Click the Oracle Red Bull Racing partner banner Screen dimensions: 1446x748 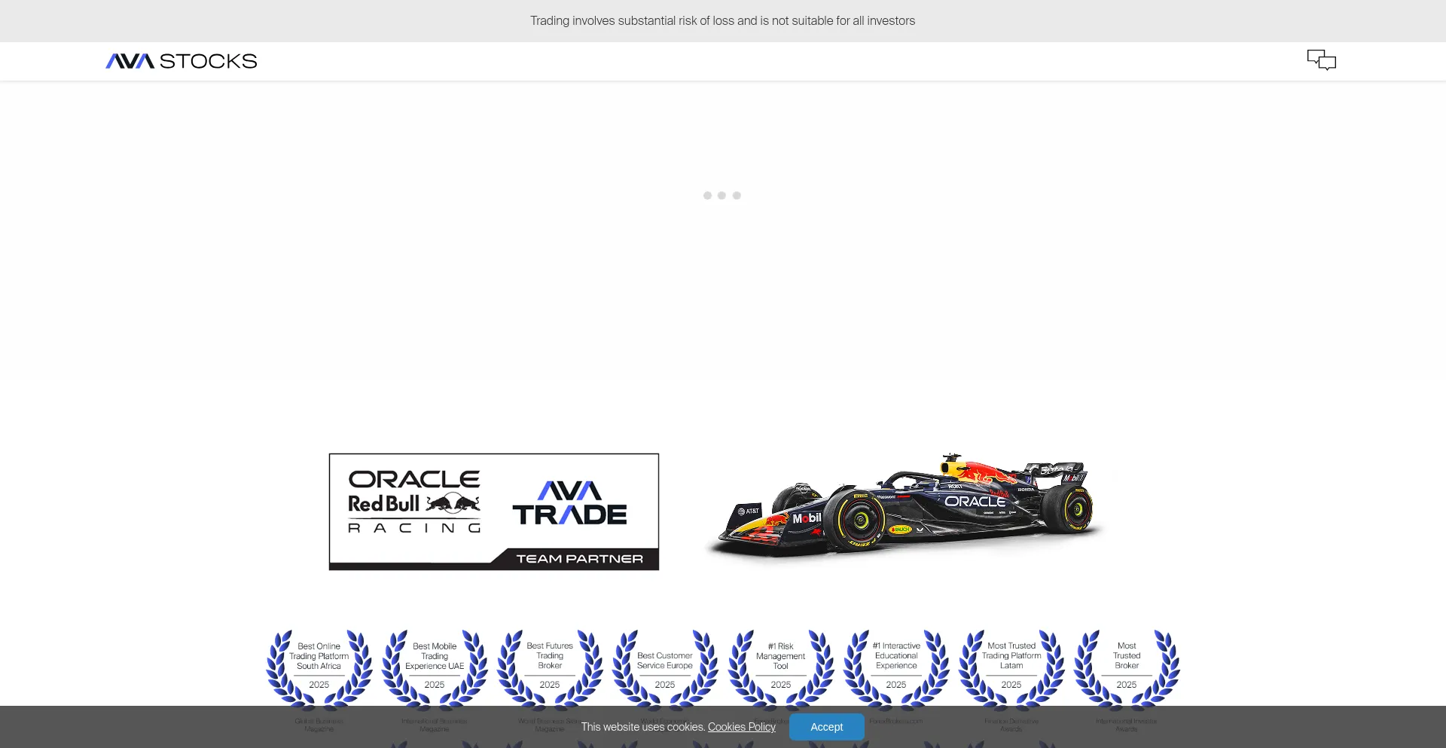[494, 511]
